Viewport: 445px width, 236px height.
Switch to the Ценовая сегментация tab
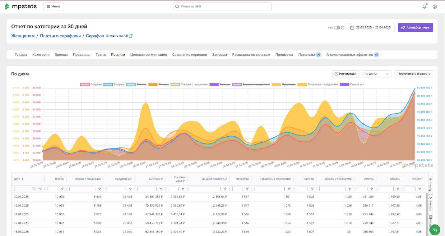click(x=149, y=55)
